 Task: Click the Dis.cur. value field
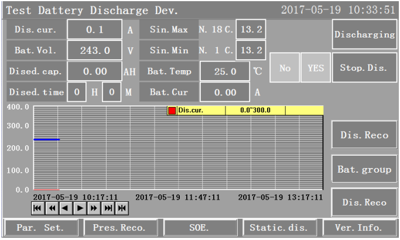94,29
